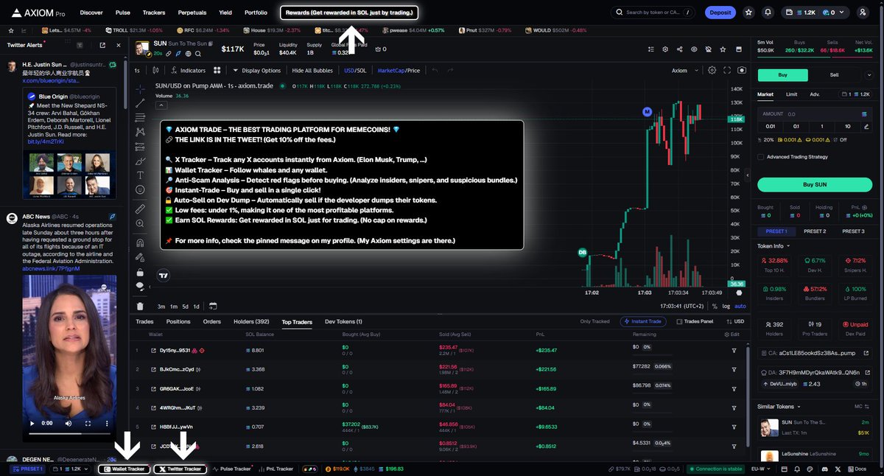Select the Limit order tab
This screenshot has width=884, height=476.
[791, 94]
